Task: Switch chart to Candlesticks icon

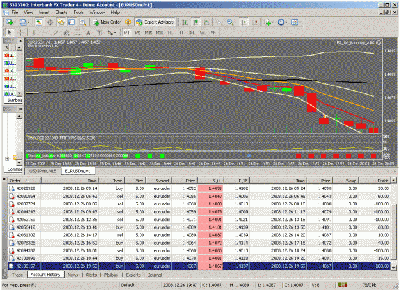Action: (196, 22)
